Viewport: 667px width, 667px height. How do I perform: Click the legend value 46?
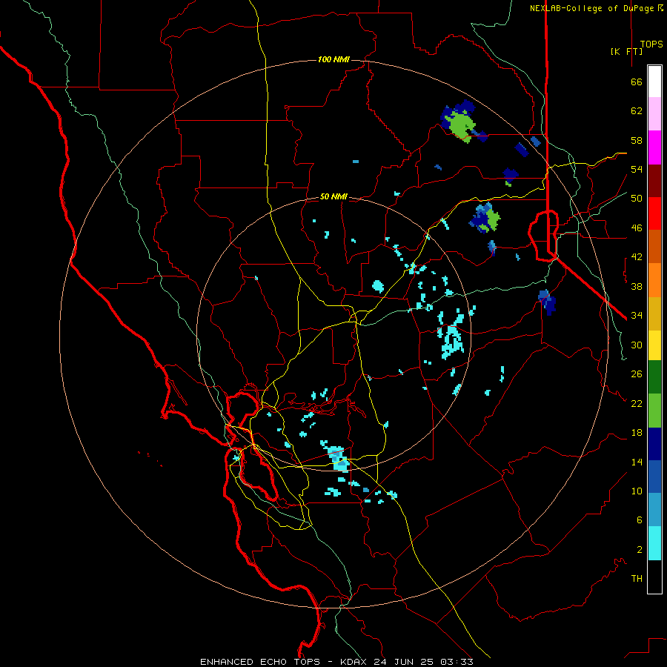(x=637, y=228)
